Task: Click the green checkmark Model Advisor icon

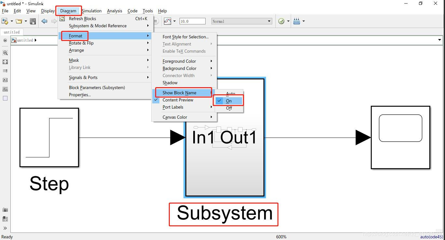Action: point(281,21)
